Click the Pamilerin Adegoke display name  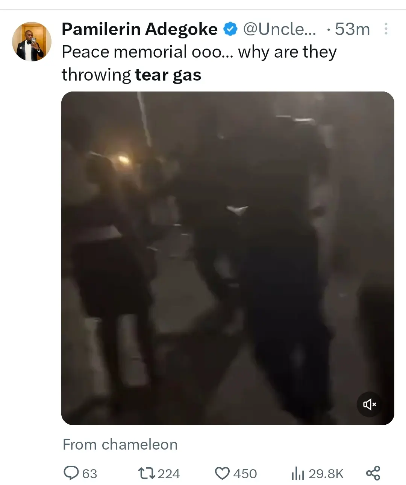(x=139, y=29)
